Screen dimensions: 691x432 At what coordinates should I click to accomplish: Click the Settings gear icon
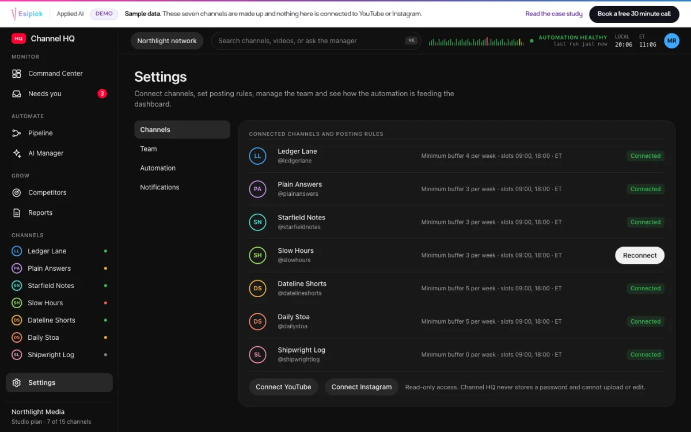pos(17,383)
